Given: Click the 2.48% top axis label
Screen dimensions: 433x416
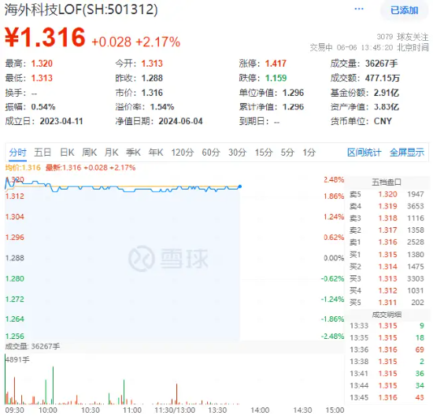Looking at the screenshot, I should pos(334,180).
